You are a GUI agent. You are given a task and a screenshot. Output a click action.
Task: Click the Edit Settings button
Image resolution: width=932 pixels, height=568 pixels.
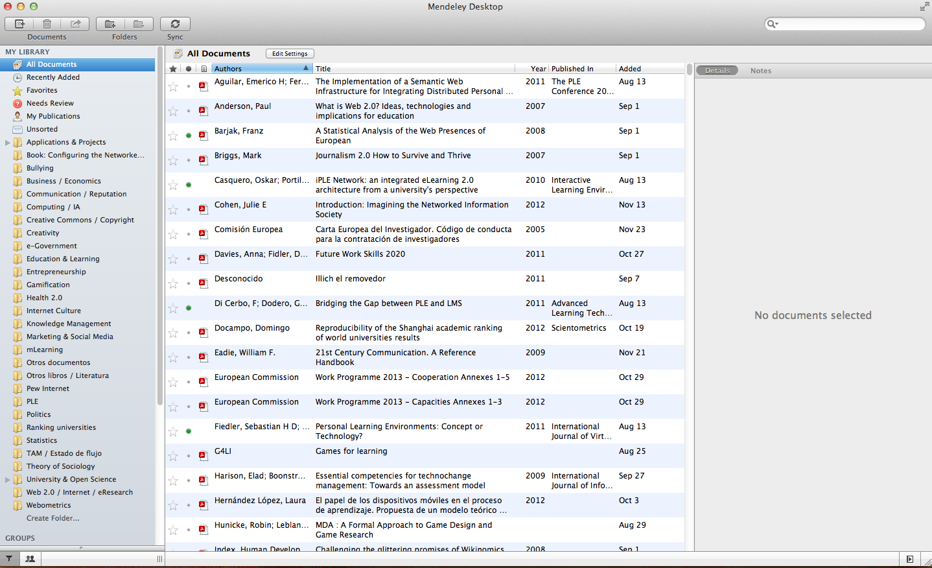[290, 54]
